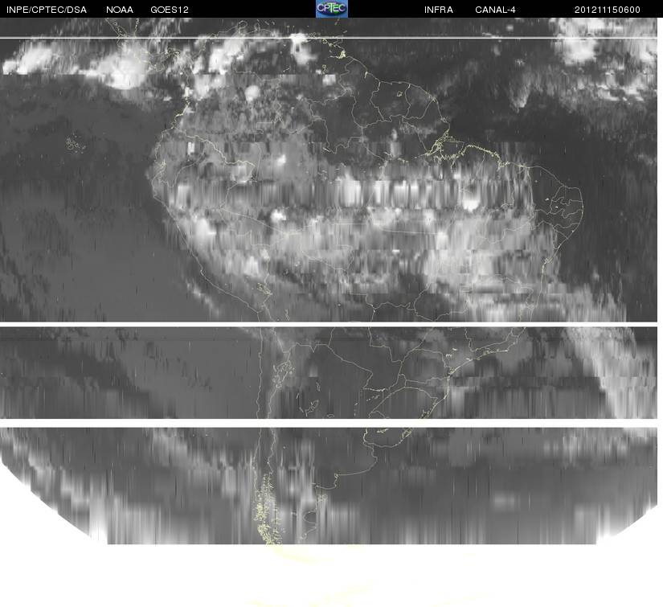
Task: Click the 201211150600 timestamp
Action: coord(608,10)
